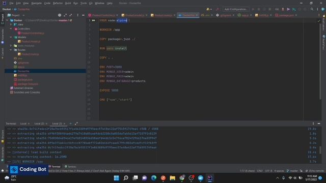Open File Explorer from taskbar
This screenshot has width=326, height=183.
173,178
